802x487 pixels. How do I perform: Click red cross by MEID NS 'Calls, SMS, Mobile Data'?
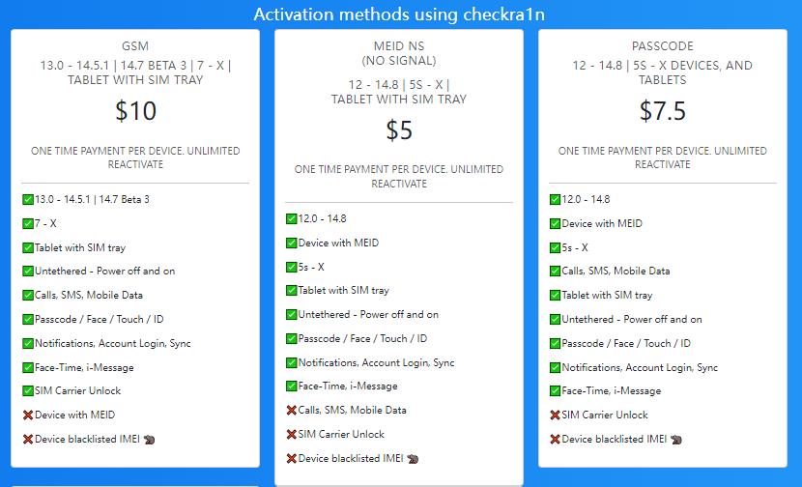pyautogui.click(x=292, y=411)
